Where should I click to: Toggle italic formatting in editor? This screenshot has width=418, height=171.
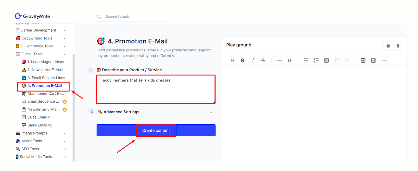[x=253, y=61]
